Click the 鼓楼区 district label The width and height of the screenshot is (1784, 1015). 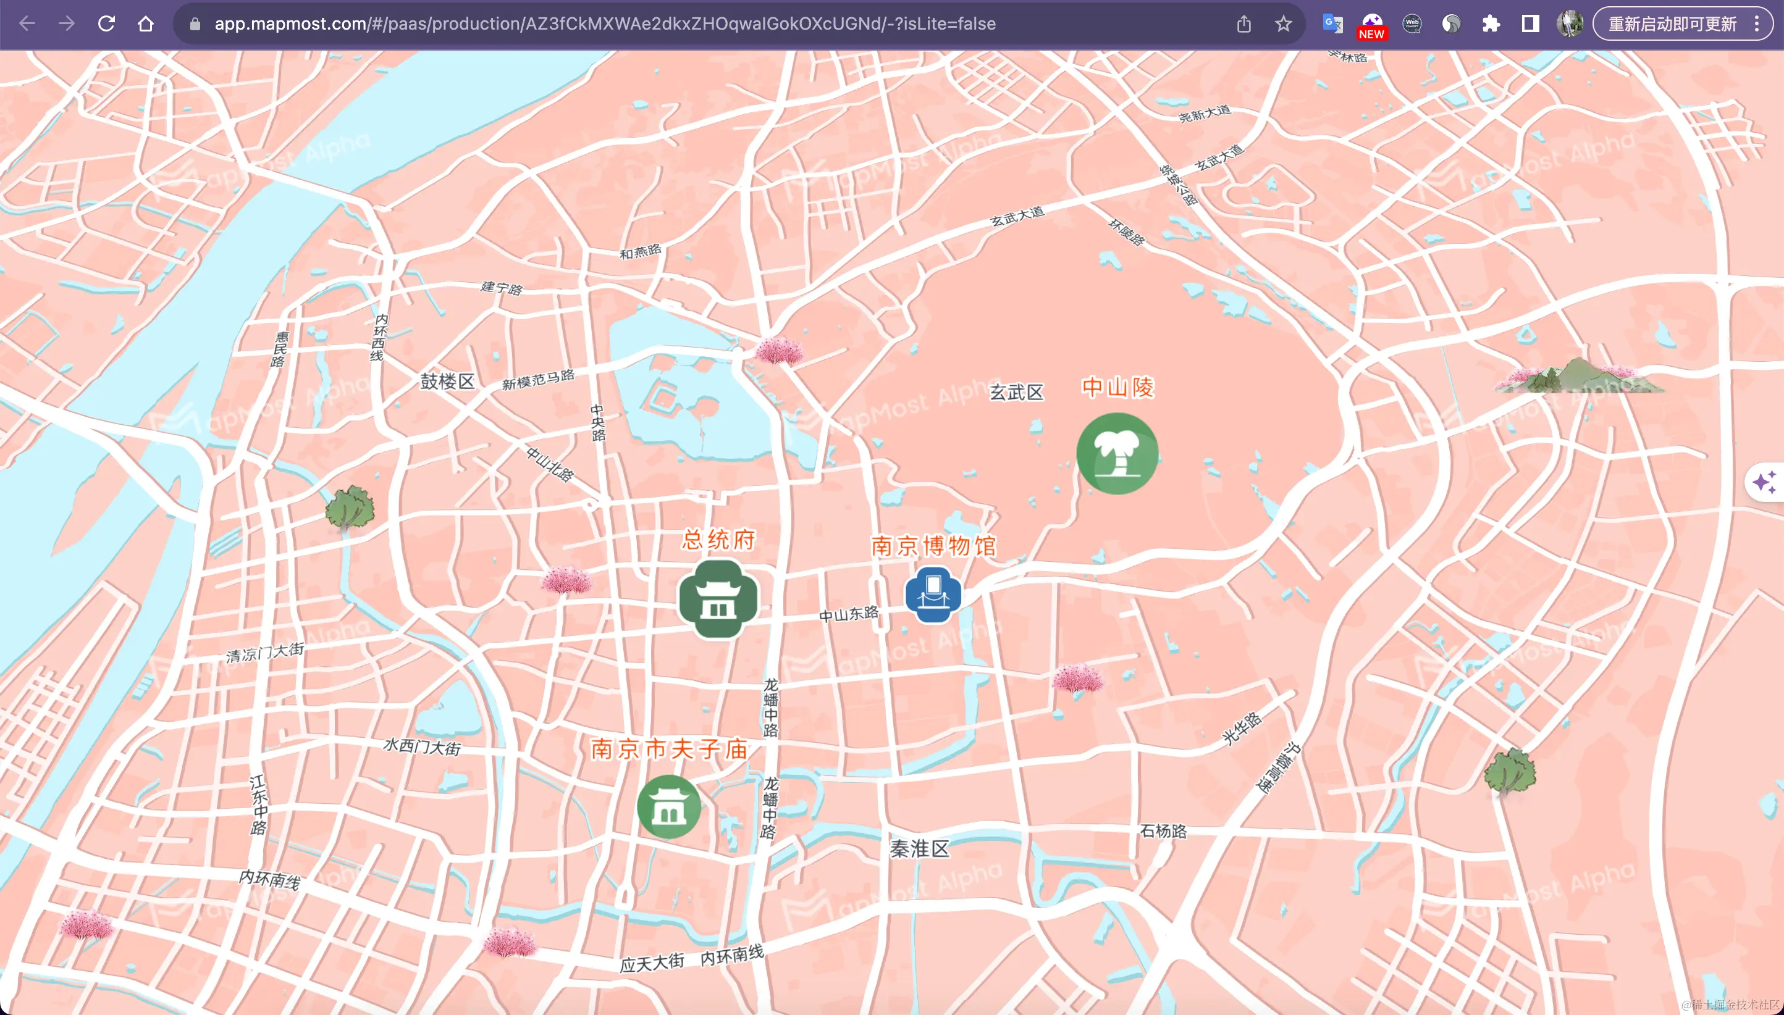pyautogui.click(x=447, y=382)
